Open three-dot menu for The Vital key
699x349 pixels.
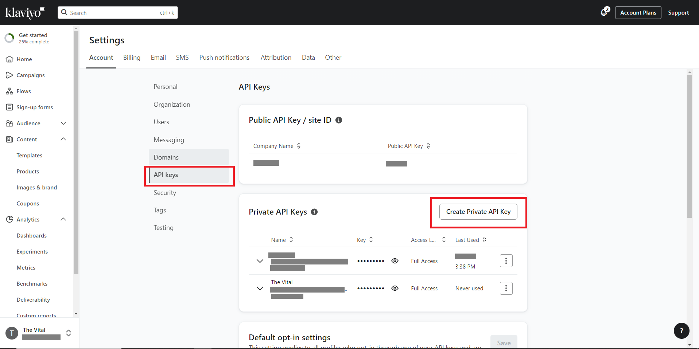506,289
